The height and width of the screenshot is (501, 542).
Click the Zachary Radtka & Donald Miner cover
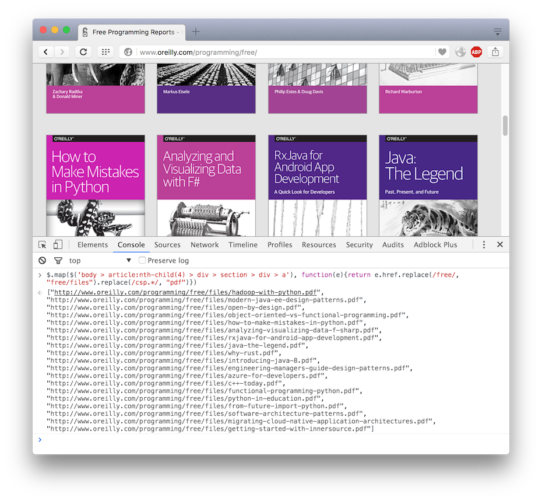[96, 88]
